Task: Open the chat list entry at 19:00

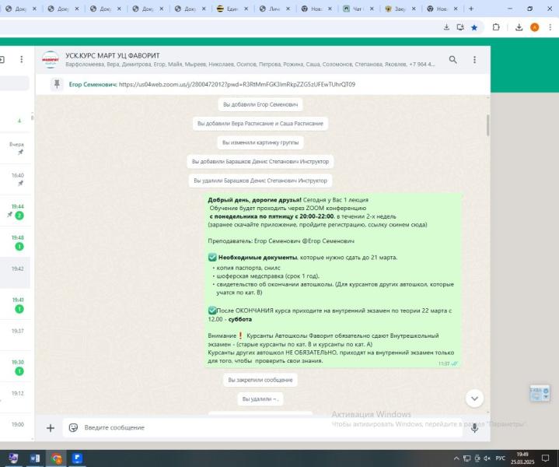Action: click(x=15, y=427)
